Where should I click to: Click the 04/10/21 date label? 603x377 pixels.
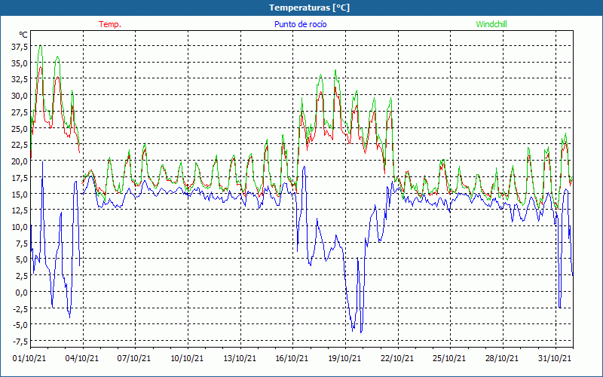point(81,358)
